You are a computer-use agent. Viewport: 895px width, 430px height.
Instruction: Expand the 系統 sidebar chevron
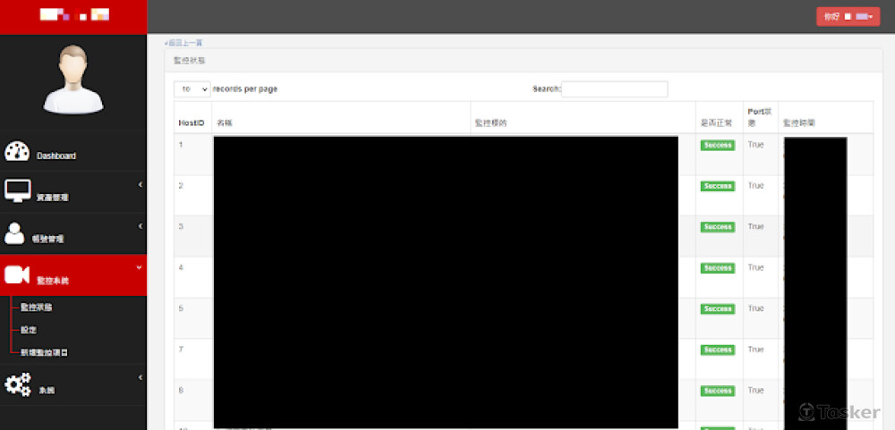(x=140, y=378)
